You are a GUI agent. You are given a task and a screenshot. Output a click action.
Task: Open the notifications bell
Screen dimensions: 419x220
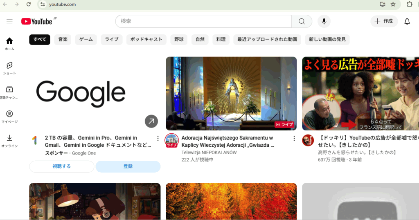pos(407,21)
